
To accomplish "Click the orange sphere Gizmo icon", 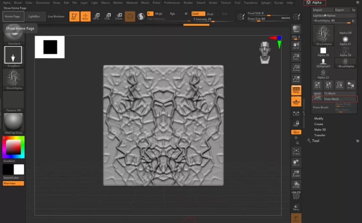I will pos(130,17).
